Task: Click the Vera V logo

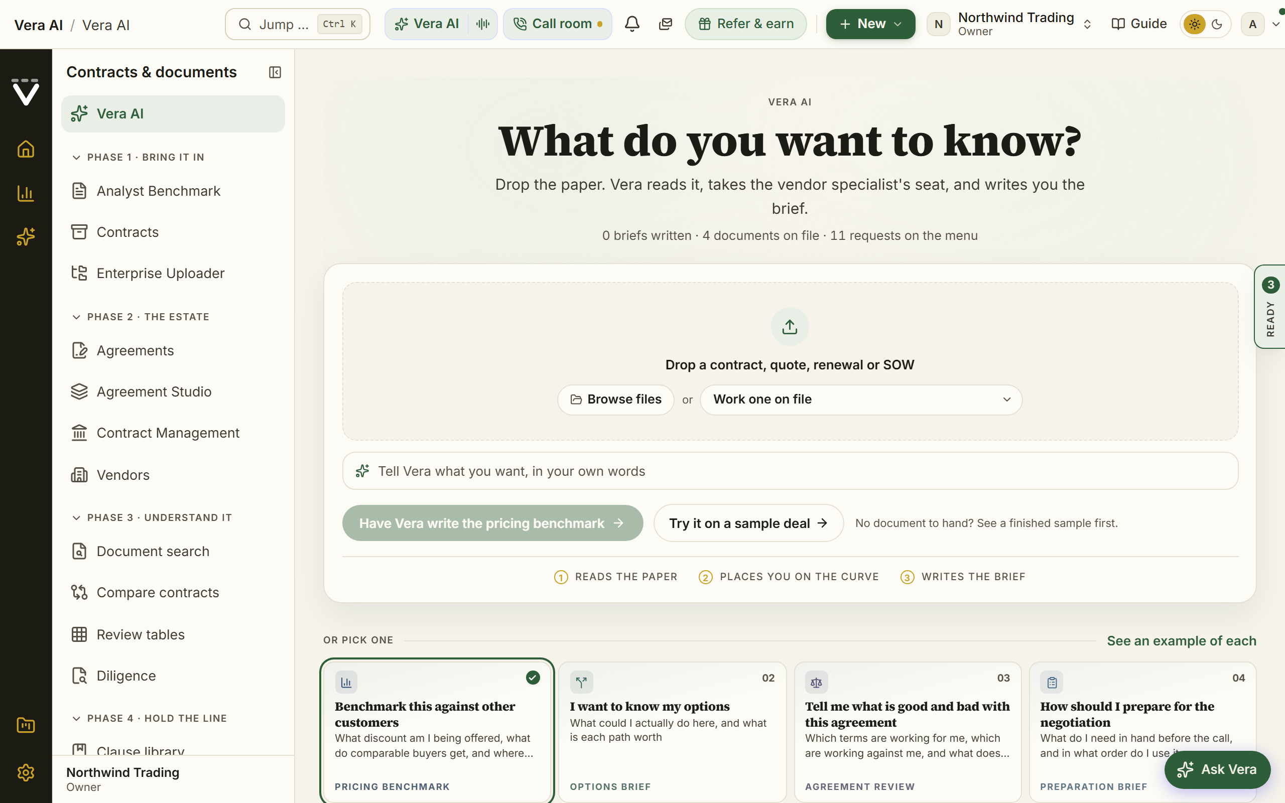Action: point(26,92)
